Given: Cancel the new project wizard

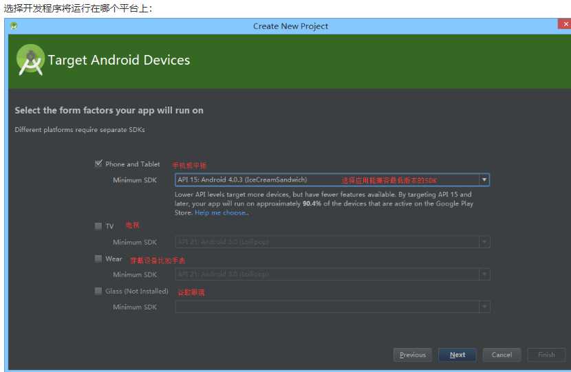Looking at the screenshot, I should [x=502, y=355].
